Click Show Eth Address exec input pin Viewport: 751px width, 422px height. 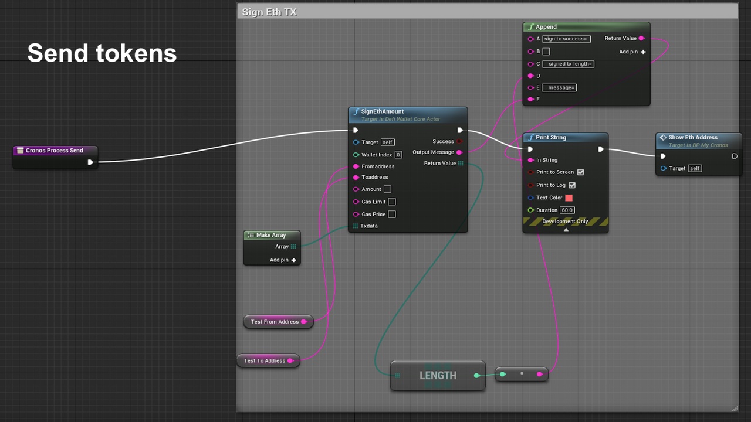[663, 156]
